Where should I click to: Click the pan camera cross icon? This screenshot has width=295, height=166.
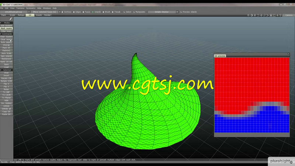(x=261, y=15)
